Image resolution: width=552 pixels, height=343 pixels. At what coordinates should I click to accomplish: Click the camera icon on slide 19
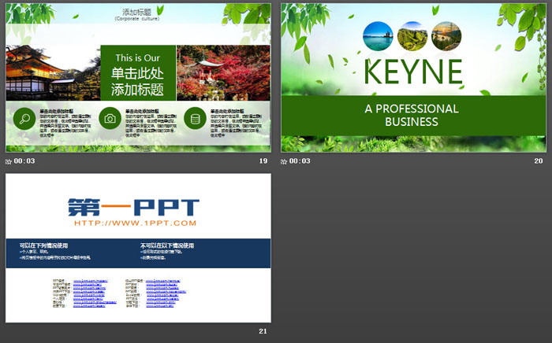tap(110, 120)
